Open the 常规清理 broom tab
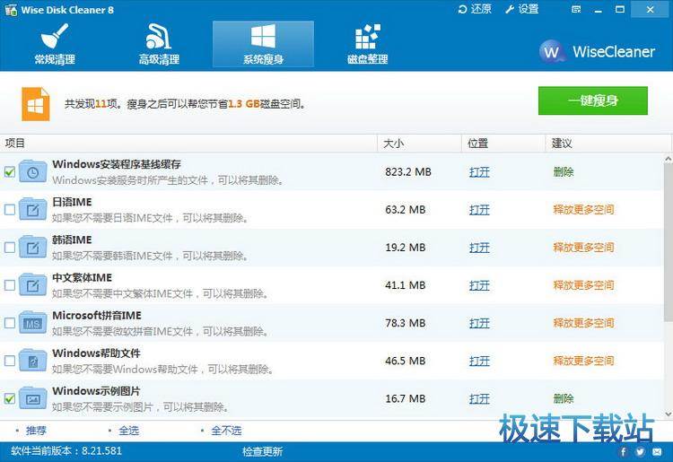Screen dimensions: 673x462 tap(55, 44)
